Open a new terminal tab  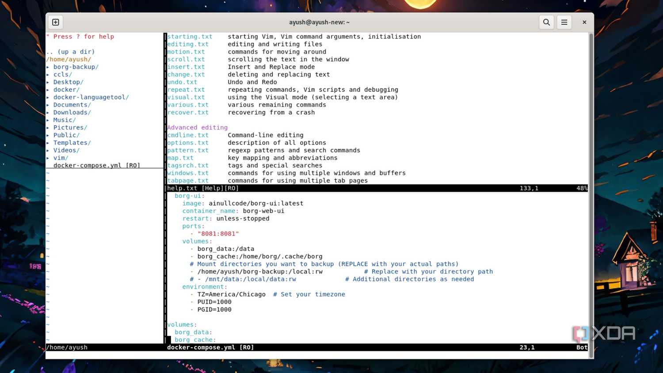pos(56,22)
